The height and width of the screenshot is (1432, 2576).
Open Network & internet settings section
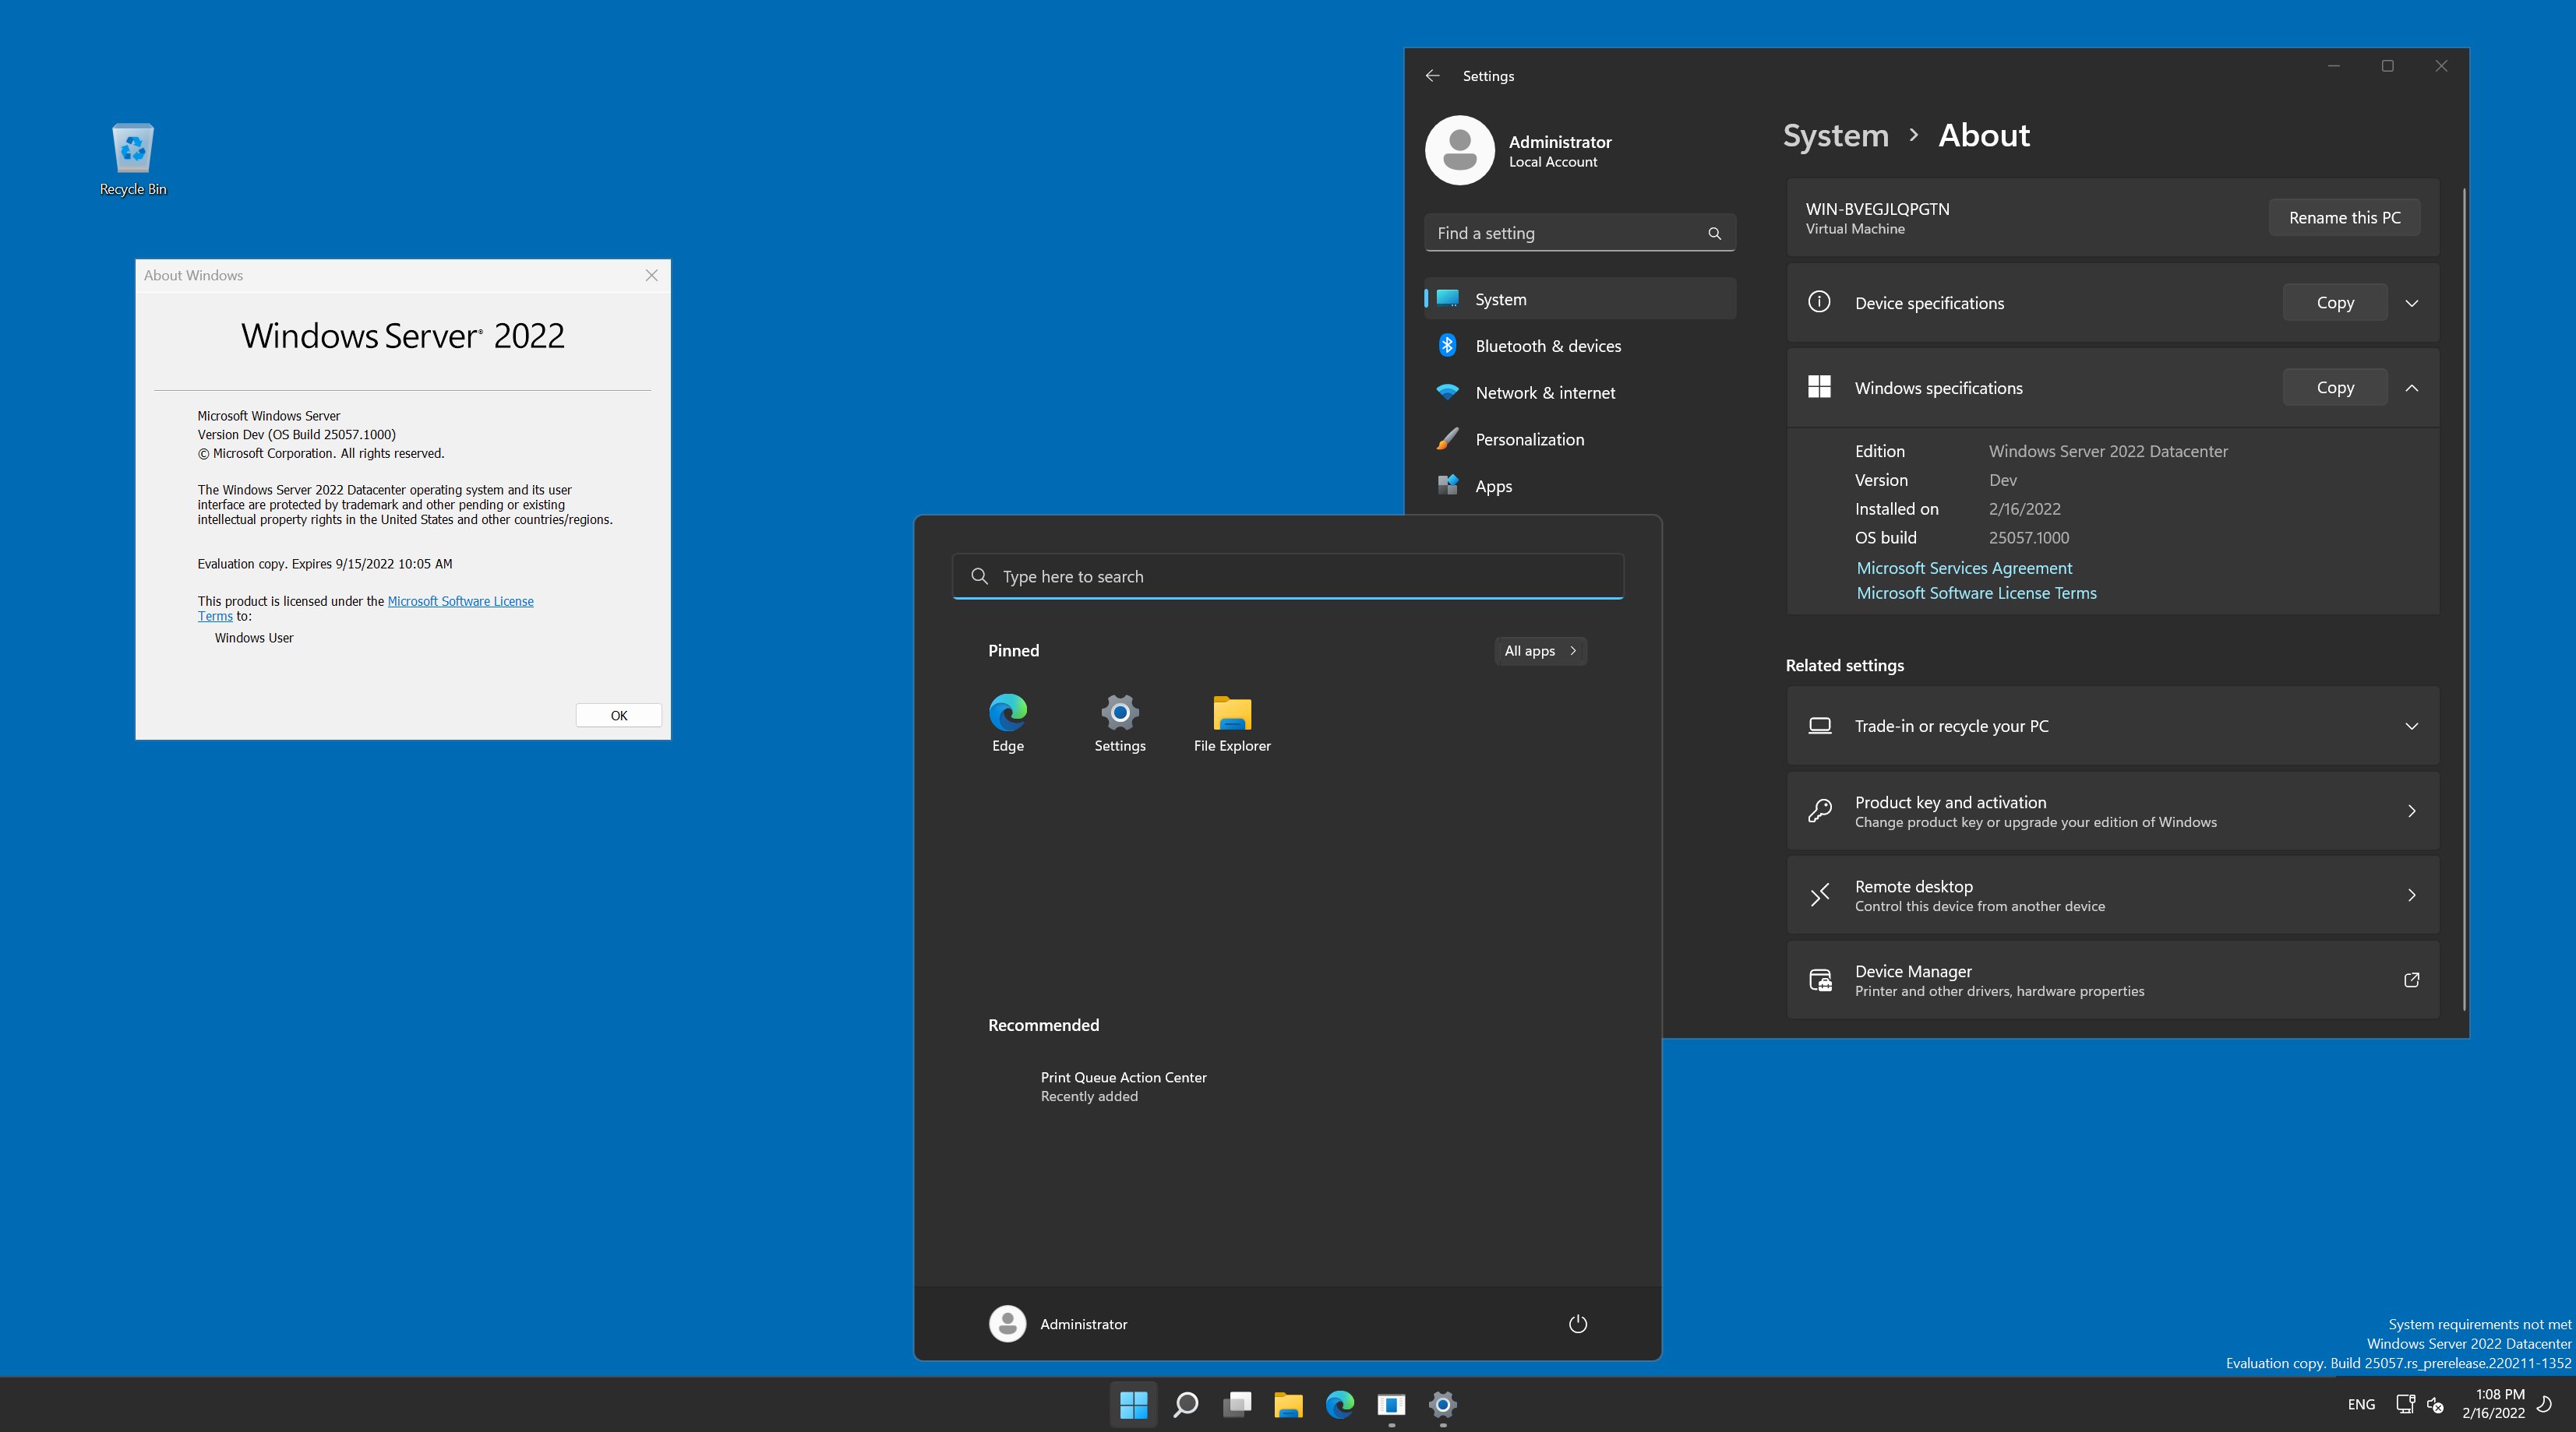coord(1544,392)
